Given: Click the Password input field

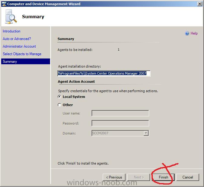Looking at the screenshot, I should pos(120,123).
